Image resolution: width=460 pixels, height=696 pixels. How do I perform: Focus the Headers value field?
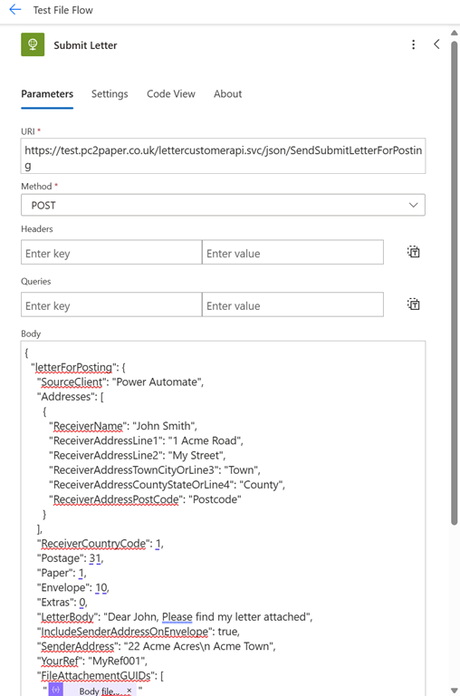pos(292,253)
